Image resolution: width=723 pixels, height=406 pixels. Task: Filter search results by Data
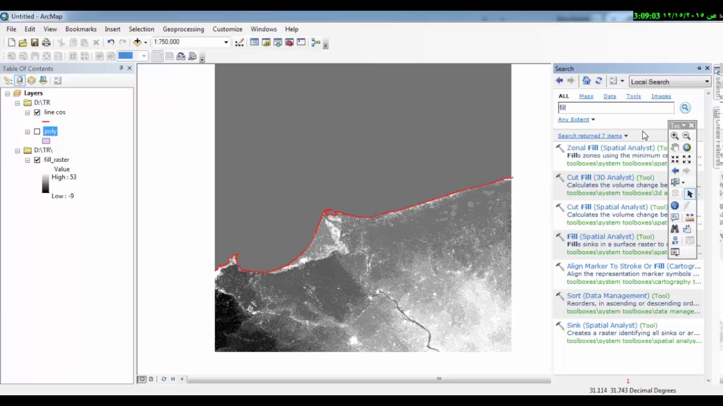(x=609, y=96)
